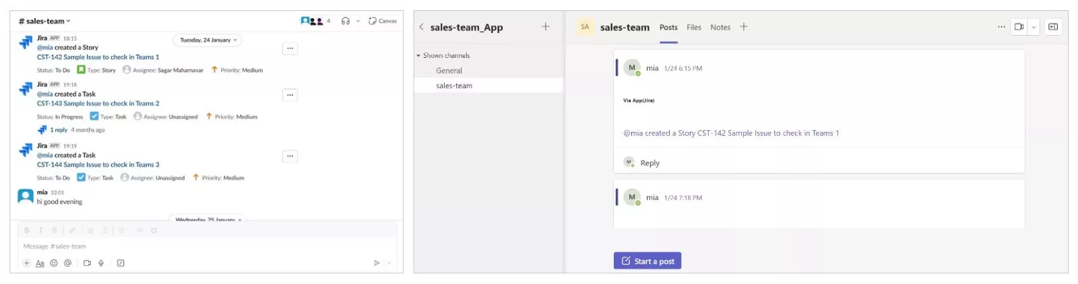This screenshot has width=1078, height=284.
Task: Start a huddle with the headphones icon
Action: (346, 21)
